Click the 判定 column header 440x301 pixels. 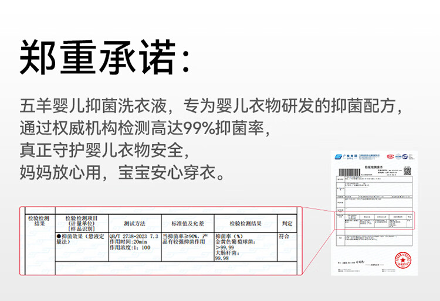click(x=287, y=224)
